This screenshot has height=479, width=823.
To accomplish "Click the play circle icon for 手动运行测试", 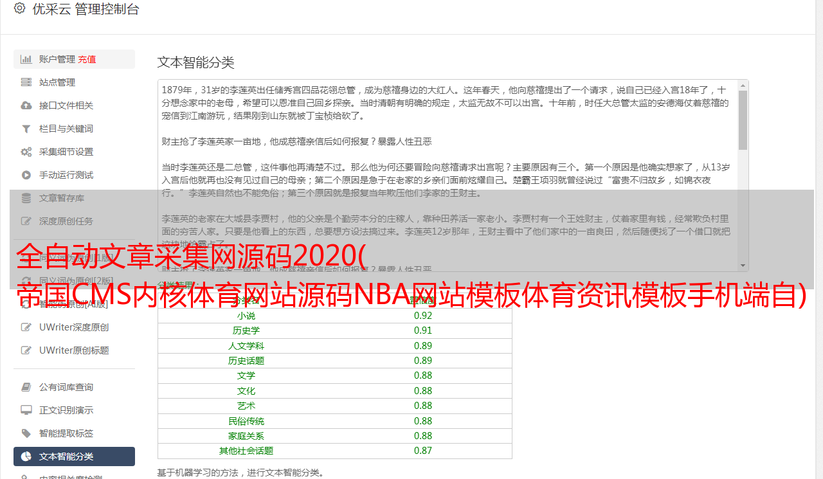I will [x=26, y=175].
